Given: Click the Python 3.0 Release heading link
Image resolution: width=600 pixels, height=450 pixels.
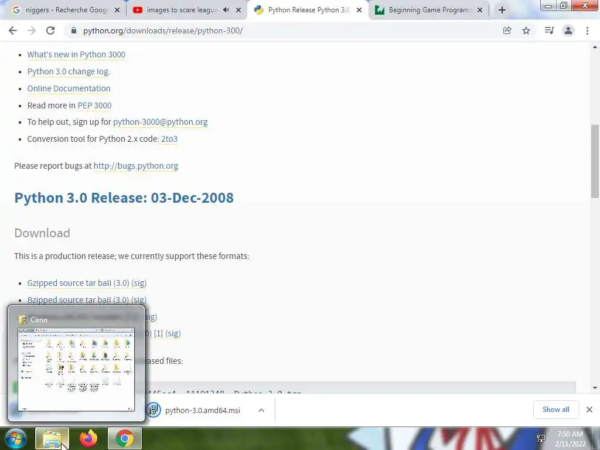Looking at the screenshot, I should (124, 198).
